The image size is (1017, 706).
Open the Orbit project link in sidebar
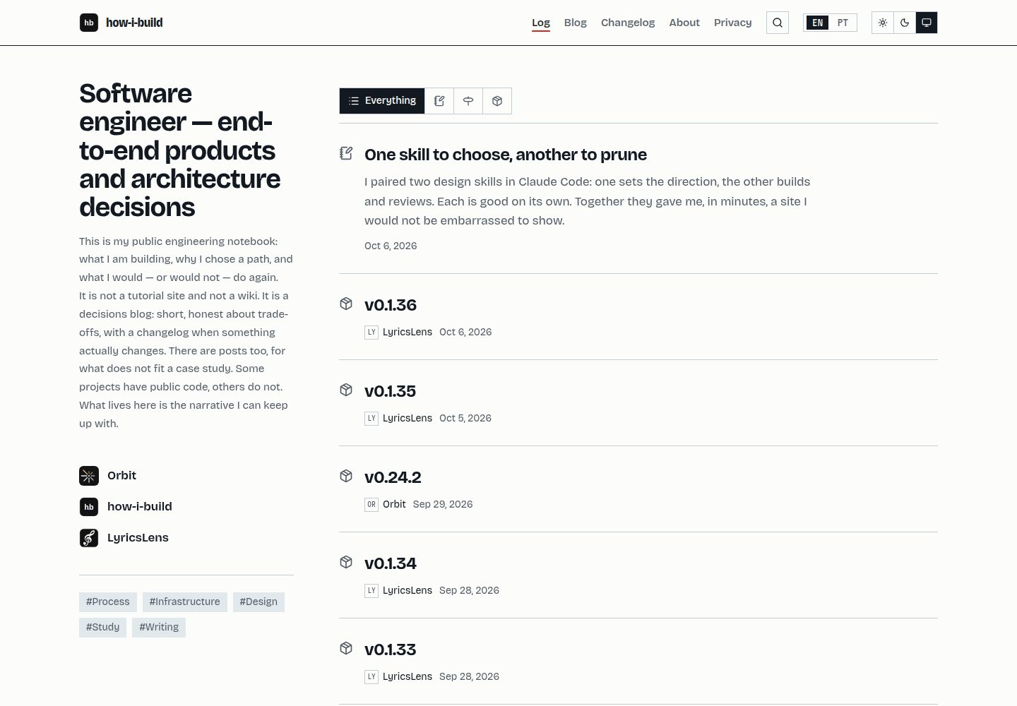coord(121,476)
